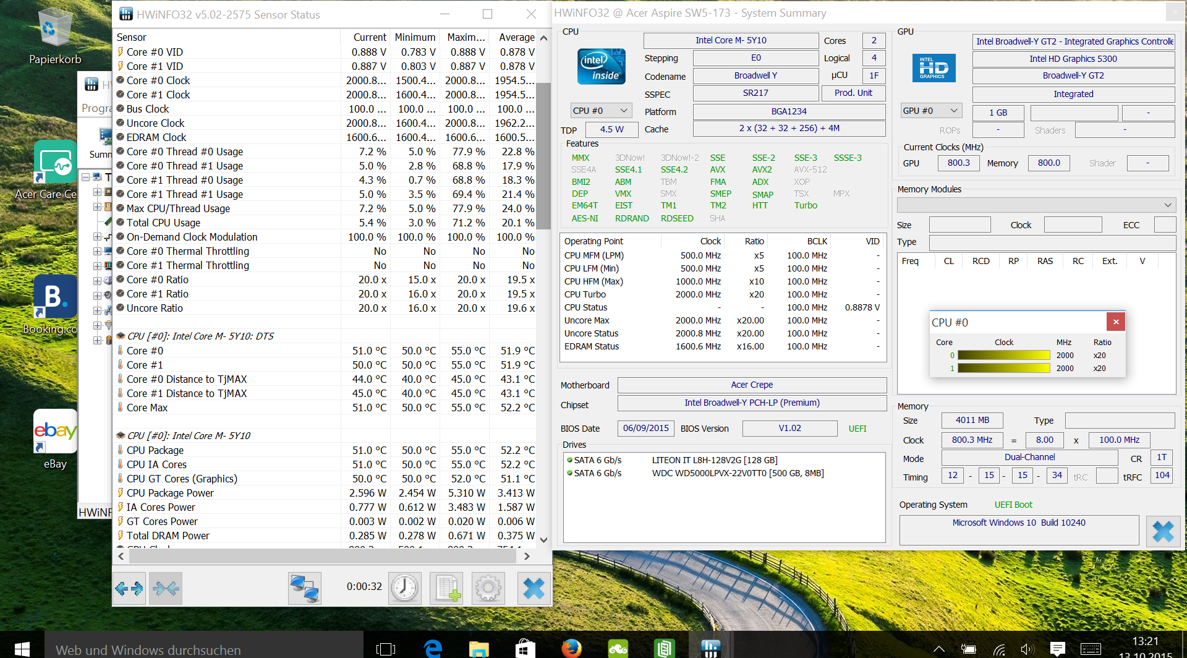This screenshot has height=658, width=1187.
Task: Click the Core 1 clock bar
Action: [x=1004, y=368]
